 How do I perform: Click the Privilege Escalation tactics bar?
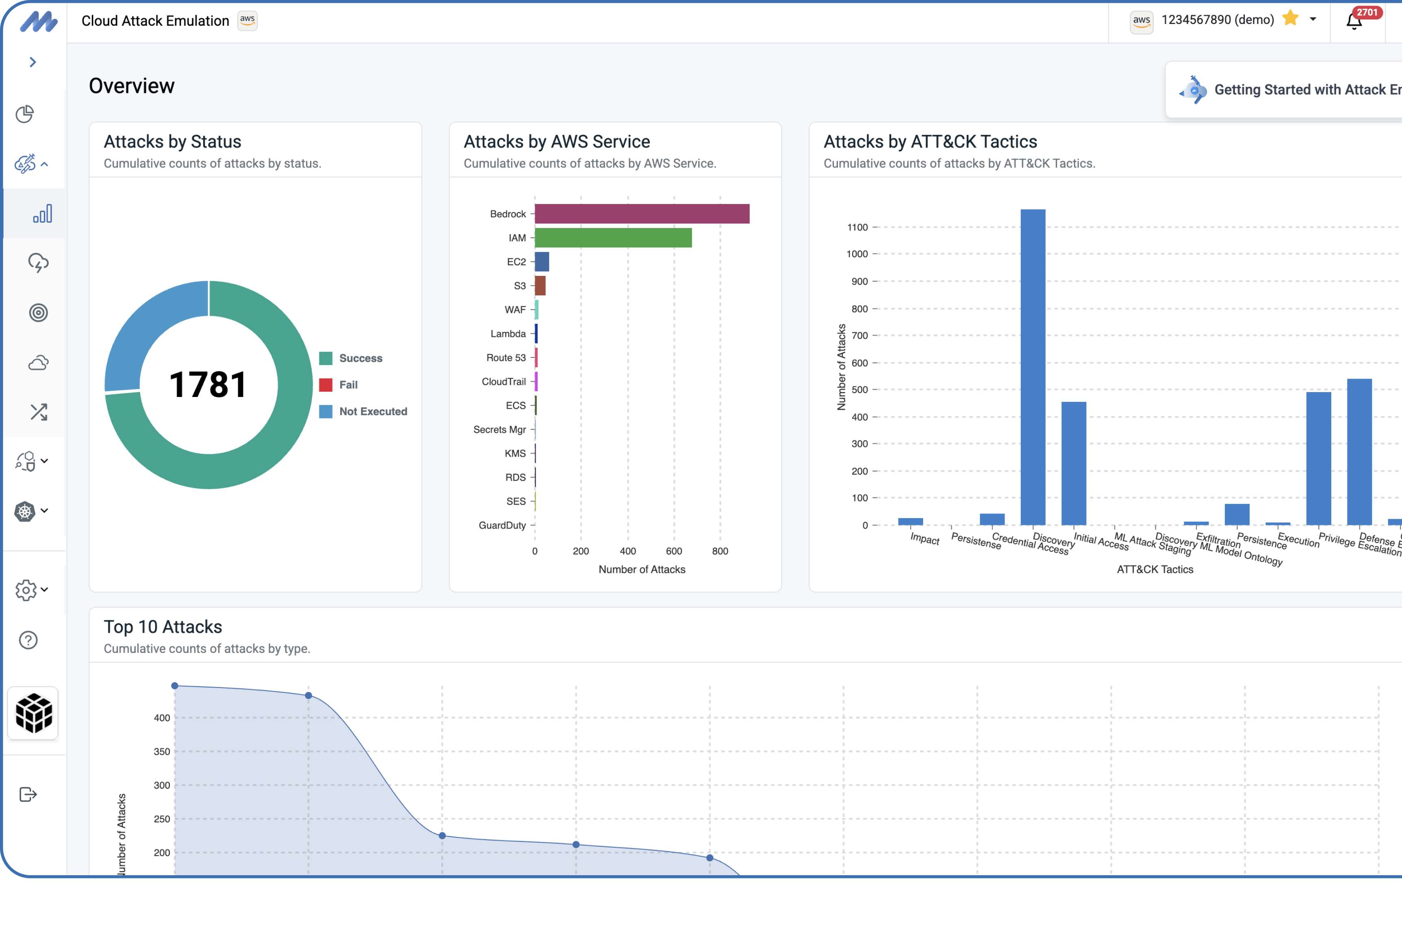[x=1318, y=458]
